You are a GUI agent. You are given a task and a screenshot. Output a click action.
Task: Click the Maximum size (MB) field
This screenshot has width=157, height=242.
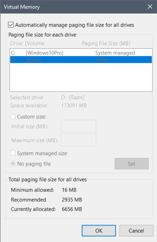pos(78,140)
